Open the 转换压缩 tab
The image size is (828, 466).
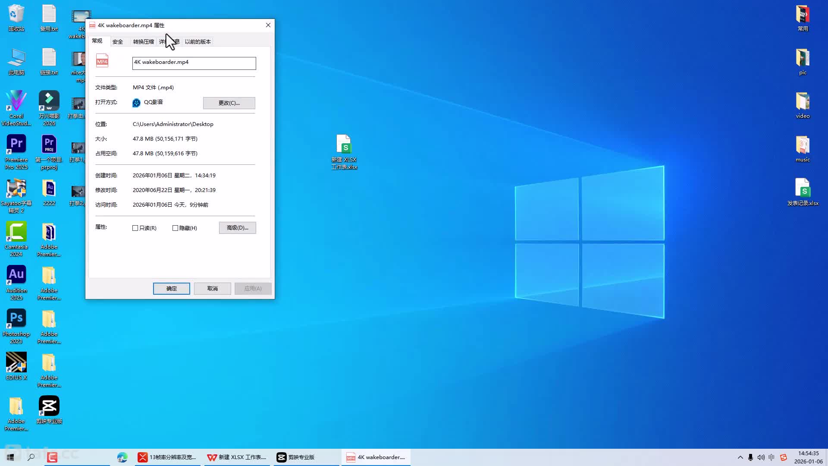tap(143, 42)
